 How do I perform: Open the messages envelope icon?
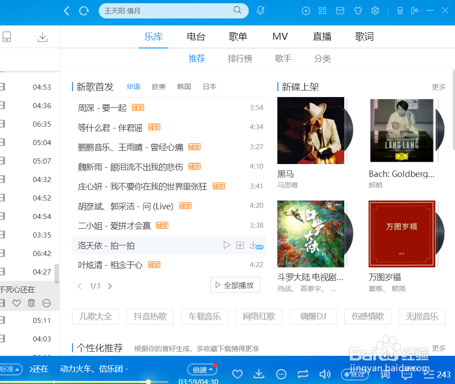pyautogui.click(x=340, y=11)
